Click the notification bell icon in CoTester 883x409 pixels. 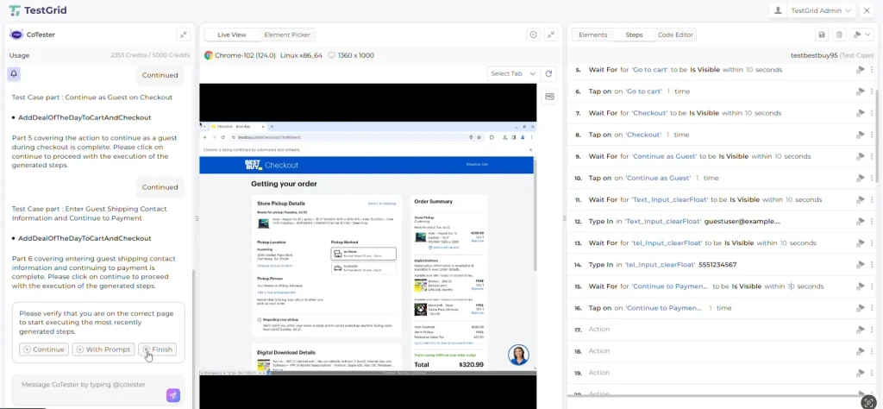click(x=15, y=75)
